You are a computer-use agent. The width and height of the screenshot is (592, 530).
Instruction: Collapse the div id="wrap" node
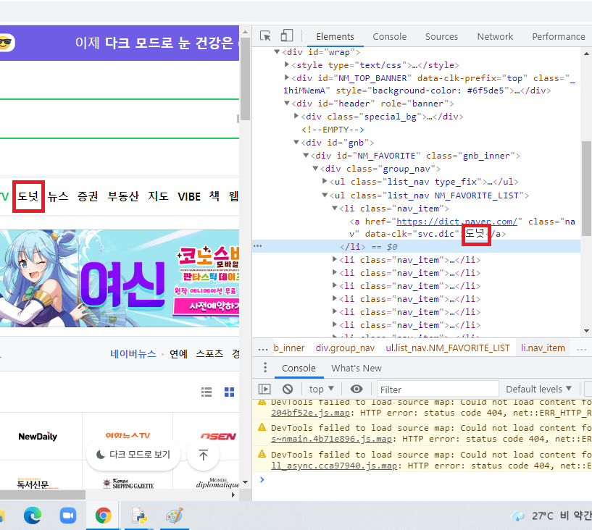tap(277, 51)
